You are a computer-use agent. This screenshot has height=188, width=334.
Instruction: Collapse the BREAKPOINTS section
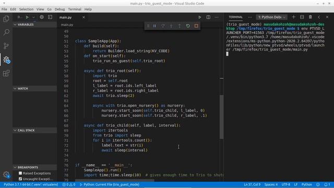pos(35,167)
